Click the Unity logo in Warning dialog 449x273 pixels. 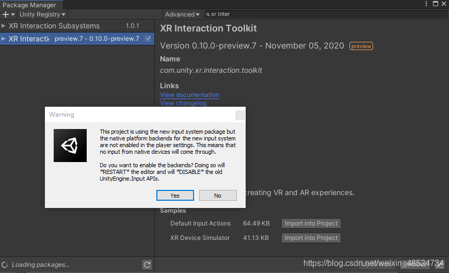pyautogui.click(x=70, y=146)
